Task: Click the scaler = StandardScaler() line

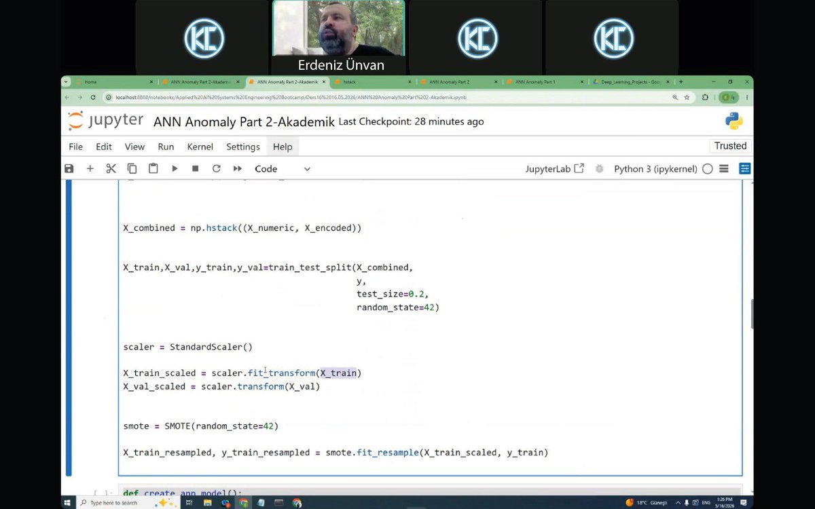Action: click(x=187, y=347)
